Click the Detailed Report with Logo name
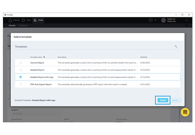Image resolution: width=195 pixels, height=135 pixels. coord(42,77)
